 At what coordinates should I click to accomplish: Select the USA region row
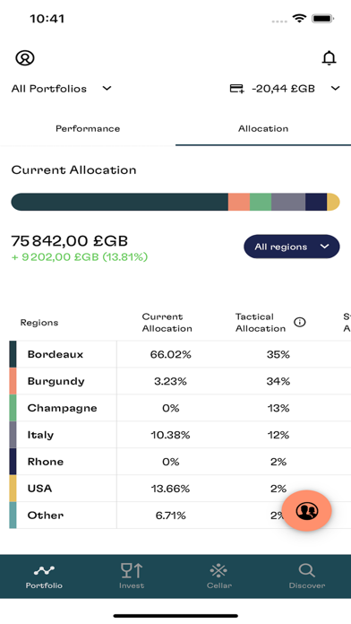(x=180, y=489)
